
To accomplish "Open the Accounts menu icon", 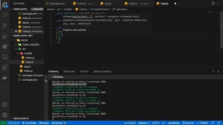I will click(x=5, y=105).
